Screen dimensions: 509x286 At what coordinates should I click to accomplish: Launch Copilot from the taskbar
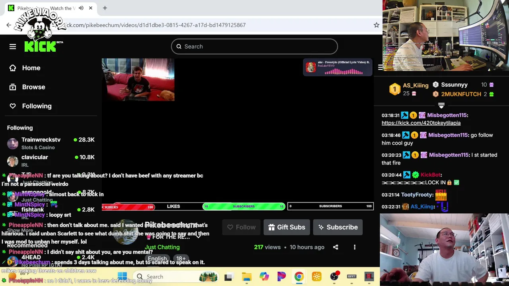(x=264, y=276)
